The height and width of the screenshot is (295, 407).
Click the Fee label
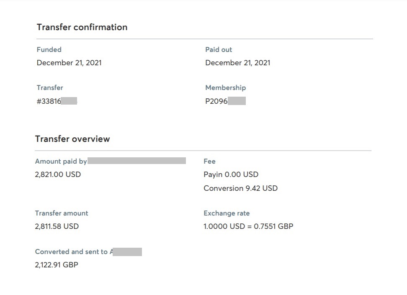pos(209,162)
